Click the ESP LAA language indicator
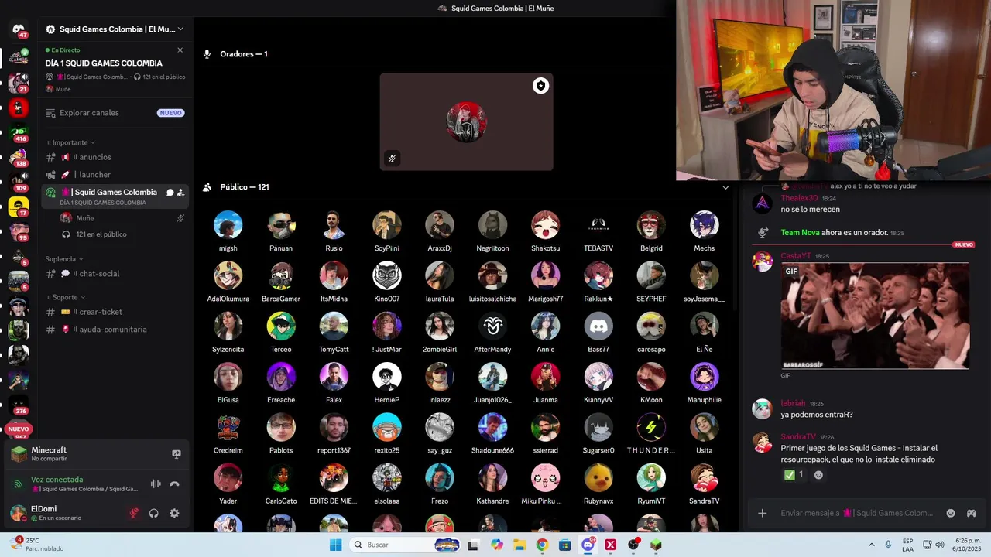Viewport: 991px width, 557px height. point(908,545)
